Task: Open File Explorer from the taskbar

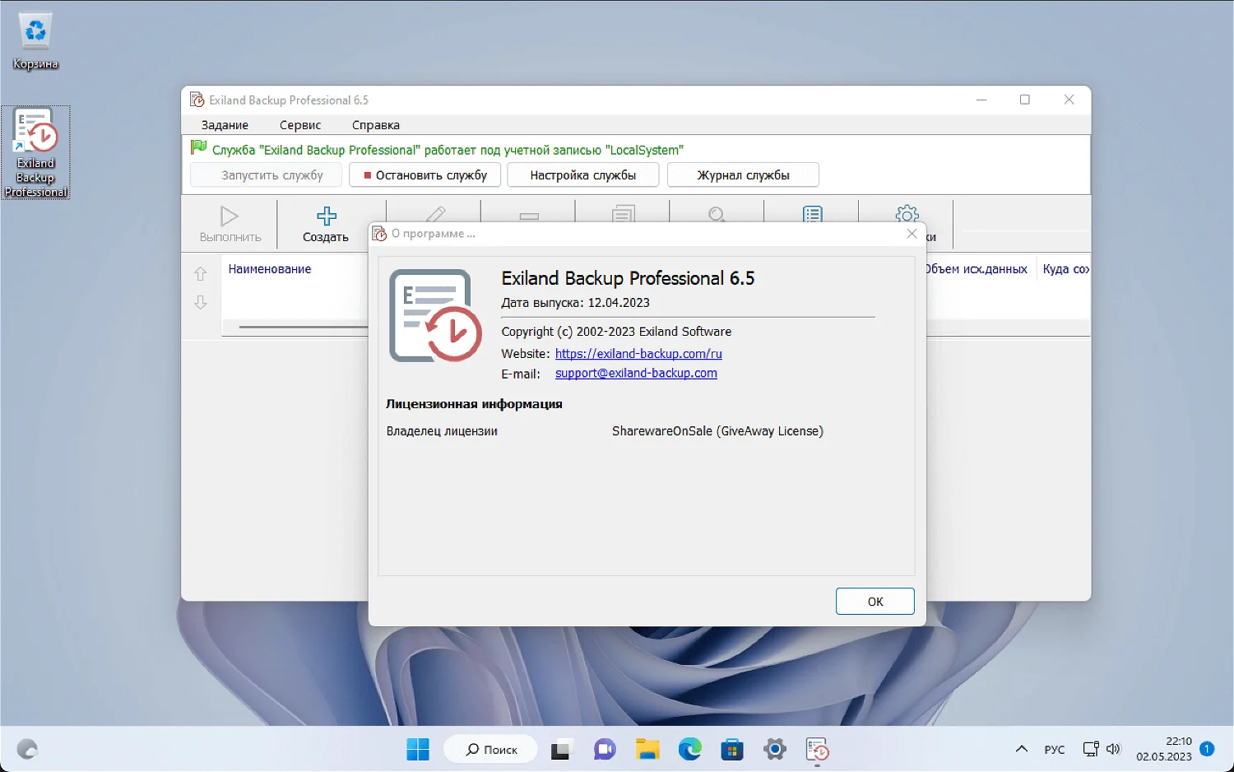Action: (x=647, y=750)
